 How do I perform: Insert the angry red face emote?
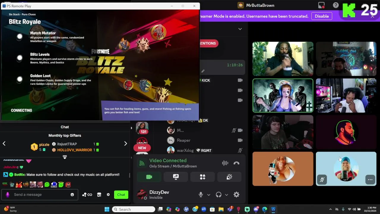68,185
